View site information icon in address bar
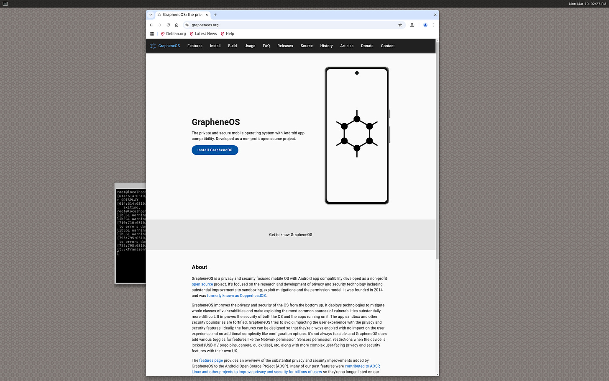The width and height of the screenshot is (609, 381). [187, 25]
